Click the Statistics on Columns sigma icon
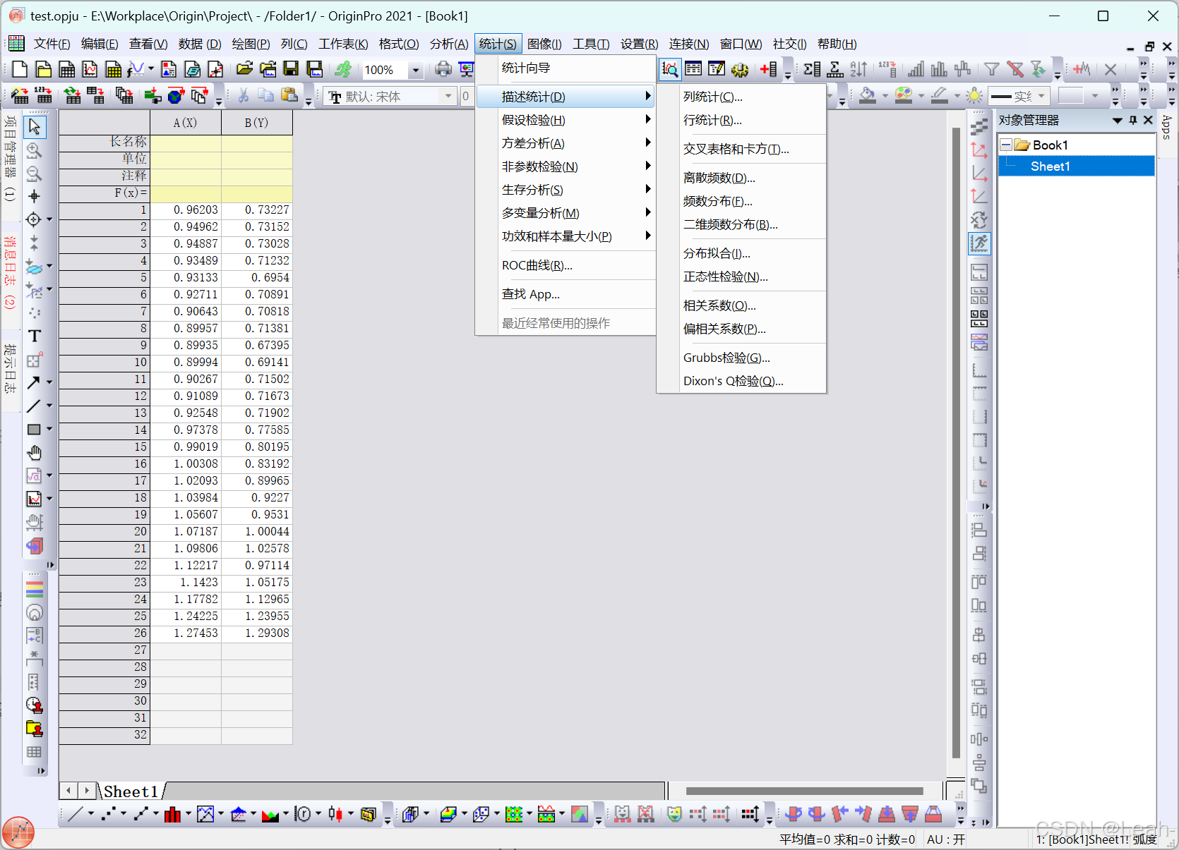 pyautogui.click(x=811, y=70)
